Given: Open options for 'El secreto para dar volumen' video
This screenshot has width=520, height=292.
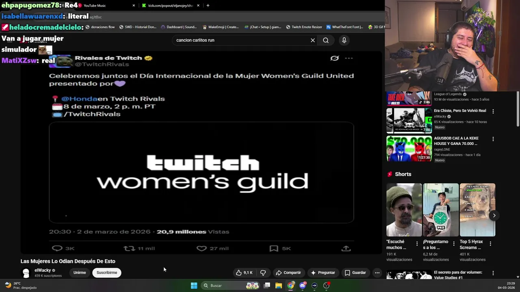Looking at the screenshot, I should [x=493, y=273].
